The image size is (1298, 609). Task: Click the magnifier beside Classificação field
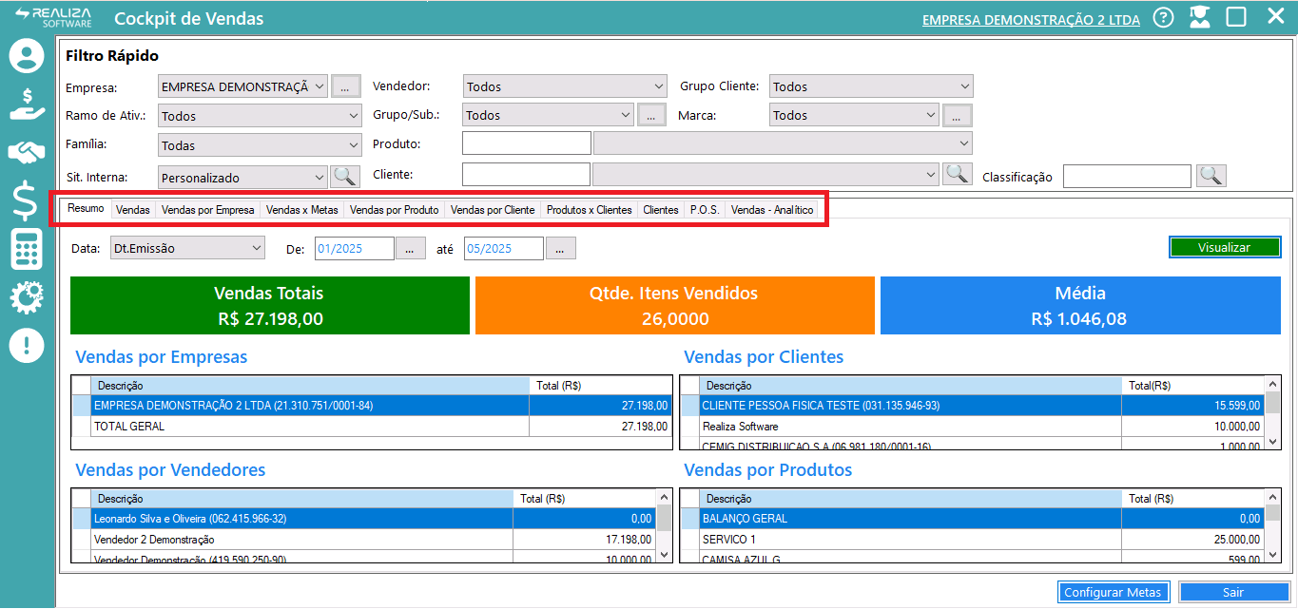tap(1211, 176)
